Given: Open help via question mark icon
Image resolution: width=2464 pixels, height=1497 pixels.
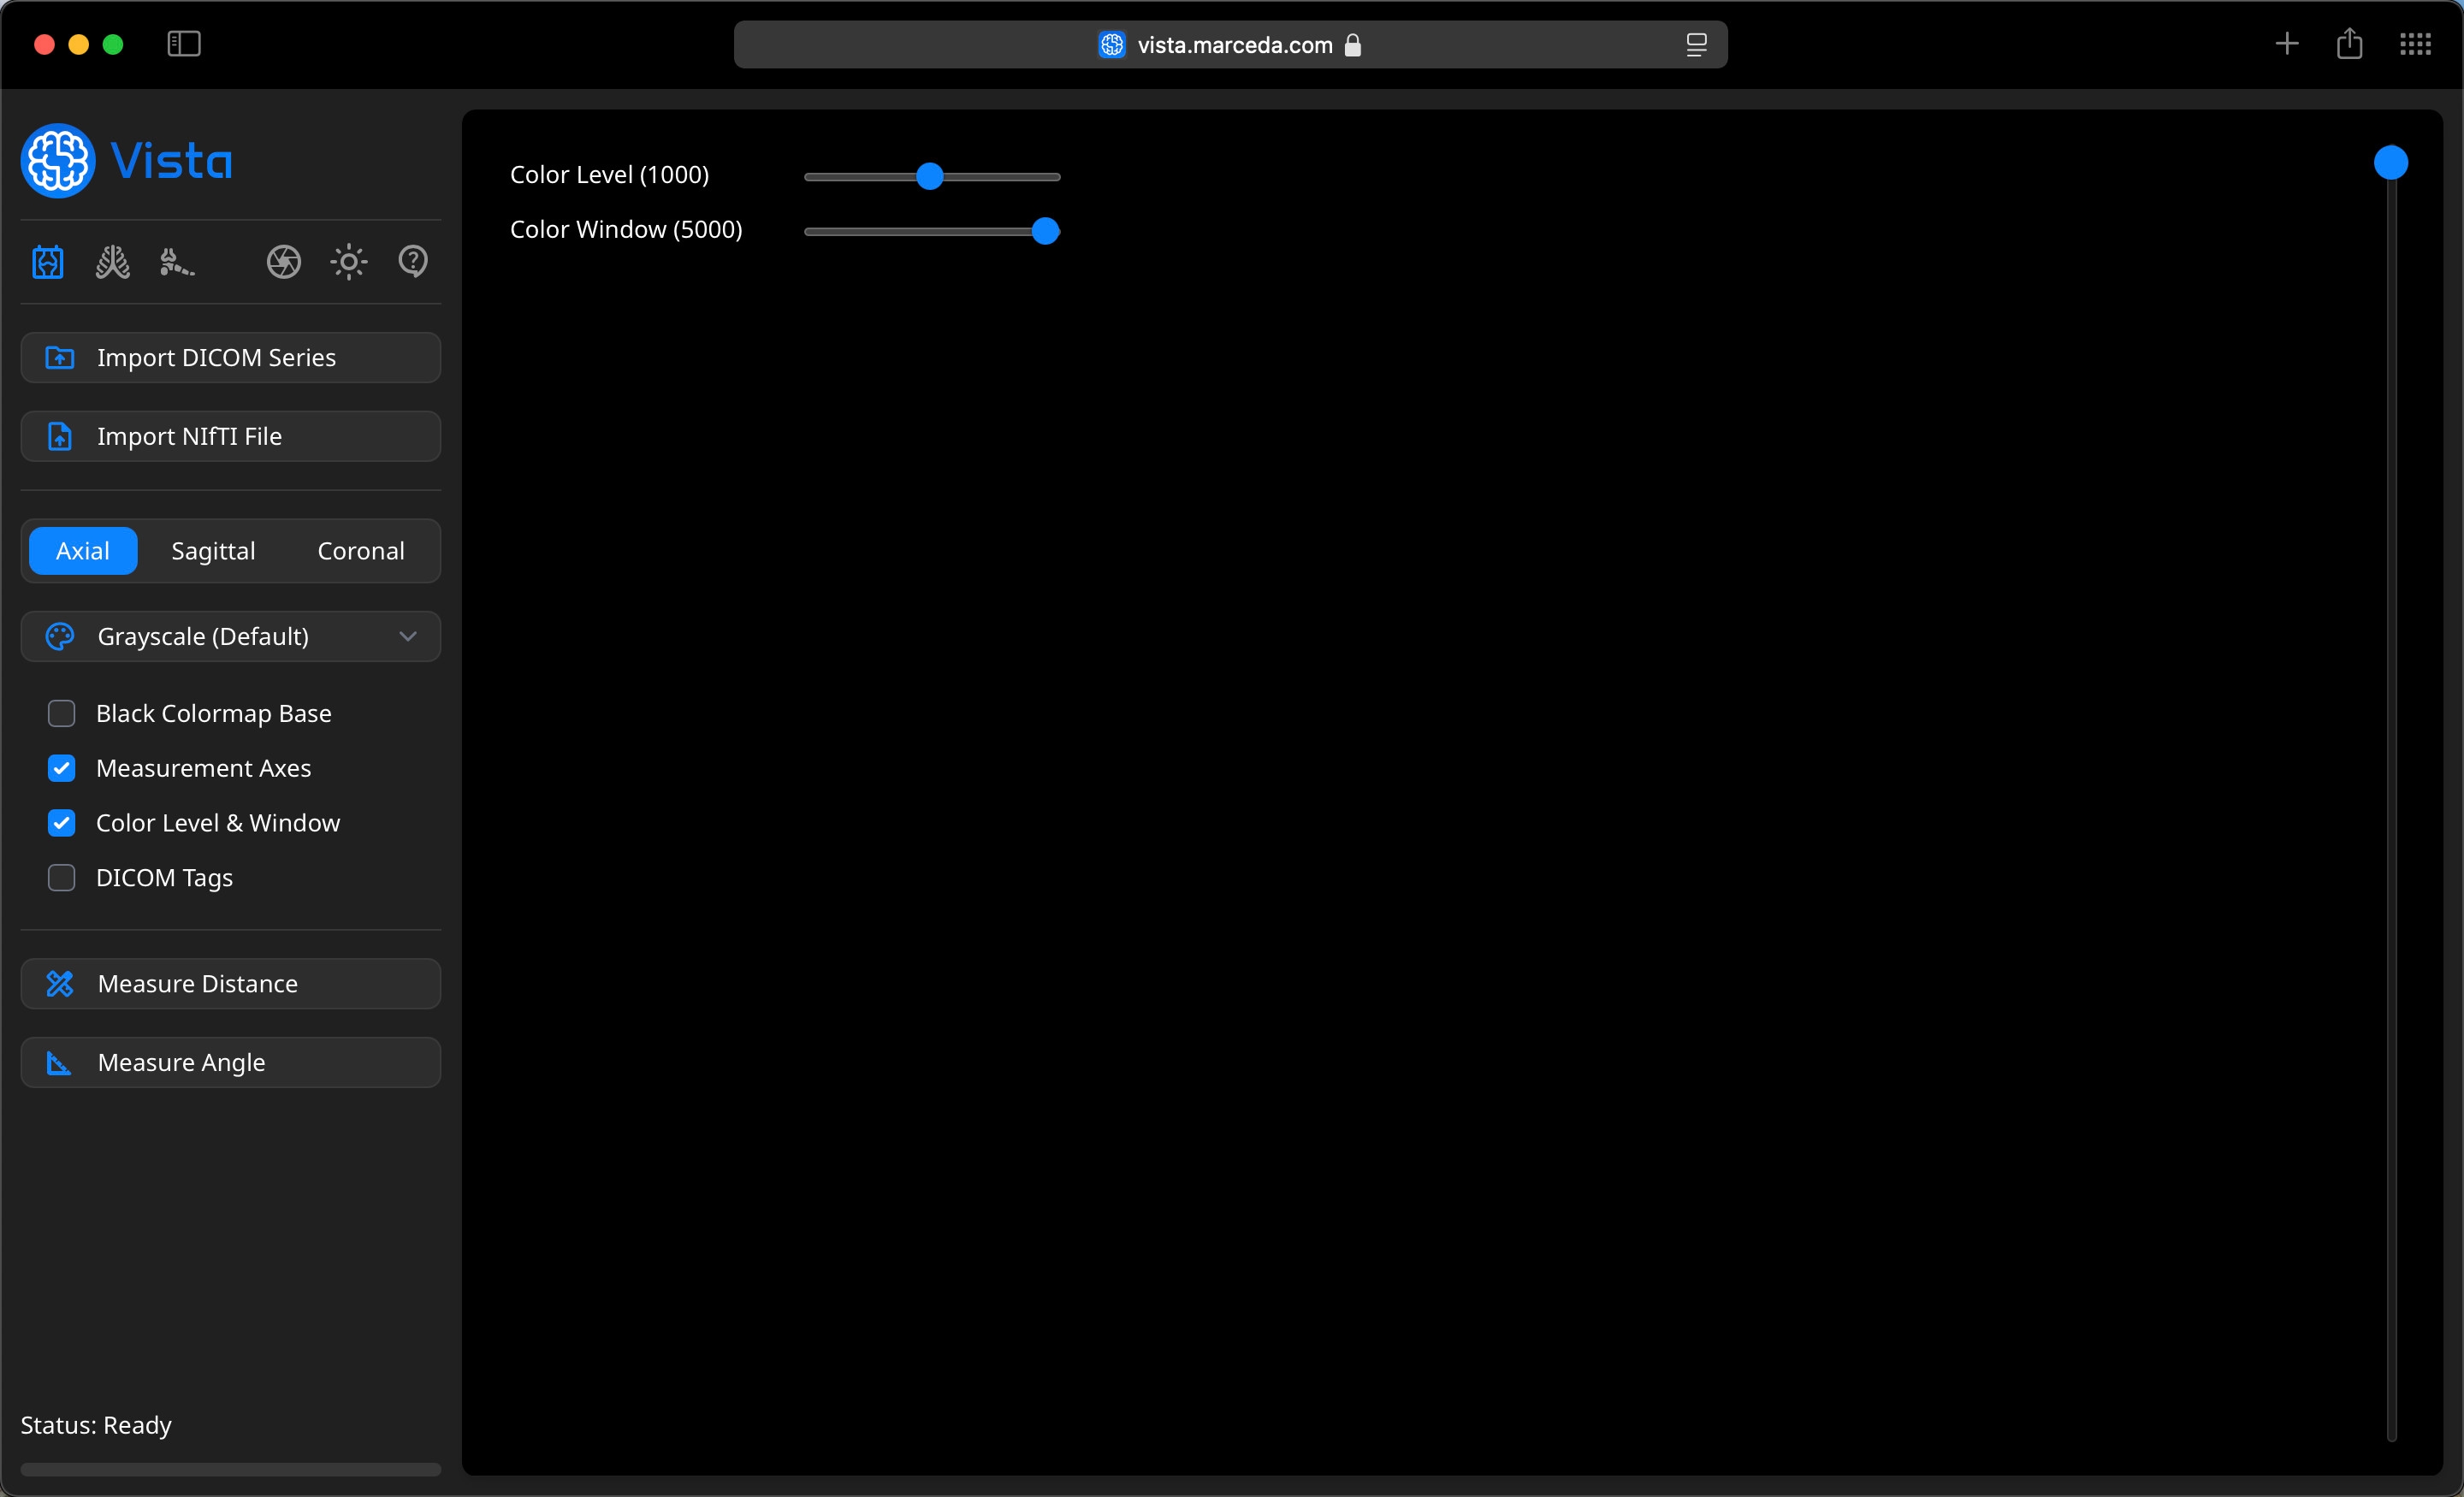Looking at the screenshot, I should [413, 261].
